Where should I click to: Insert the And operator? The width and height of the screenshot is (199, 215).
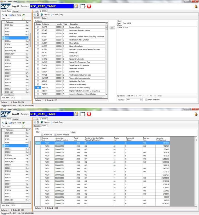click(x=128, y=96)
